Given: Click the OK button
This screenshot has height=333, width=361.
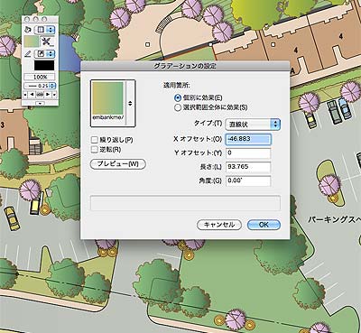Looking at the screenshot, I should tap(264, 225).
